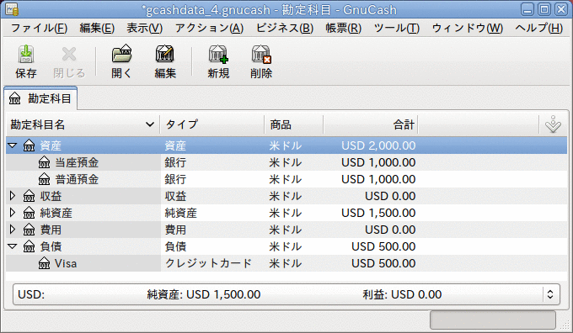Collapse the 資産 account tree
The height and width of the screenshot is (333, 573).
[13, 145]
